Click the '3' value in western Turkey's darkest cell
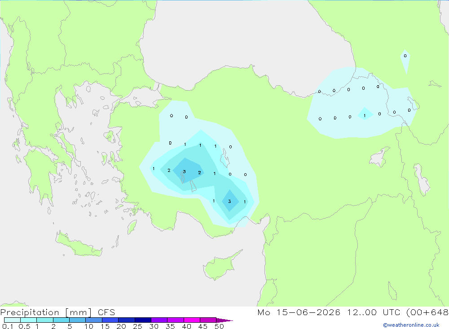Screen dimensions: 449x329 [184, 172]
